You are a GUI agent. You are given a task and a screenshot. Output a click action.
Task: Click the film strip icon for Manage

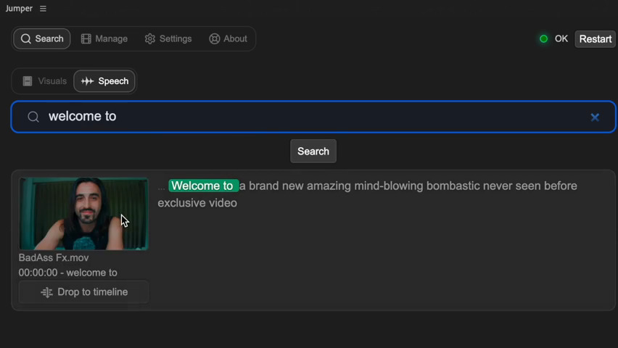tap(86, 38)
